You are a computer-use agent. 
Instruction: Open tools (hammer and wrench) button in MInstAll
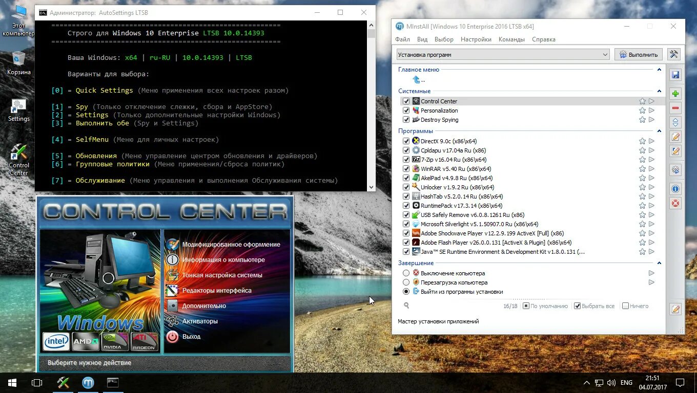pos(674,54)
